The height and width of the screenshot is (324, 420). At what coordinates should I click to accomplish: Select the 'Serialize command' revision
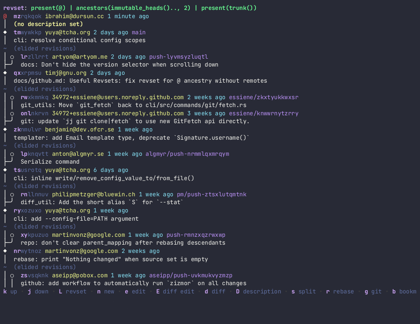coord(50,162)
